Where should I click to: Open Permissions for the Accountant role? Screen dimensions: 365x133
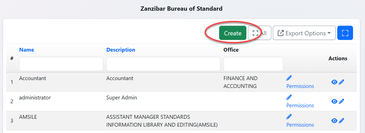tap(300, 86)
